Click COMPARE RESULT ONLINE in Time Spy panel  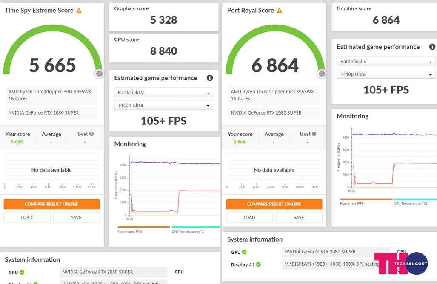[51, 204]
